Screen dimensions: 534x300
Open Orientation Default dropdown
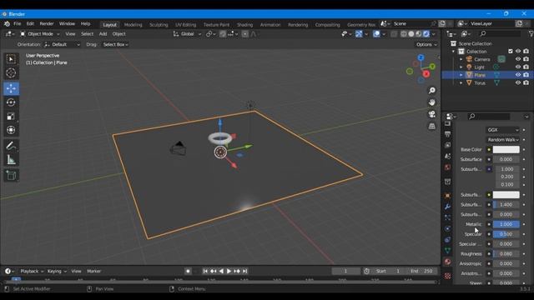(62, 44)
